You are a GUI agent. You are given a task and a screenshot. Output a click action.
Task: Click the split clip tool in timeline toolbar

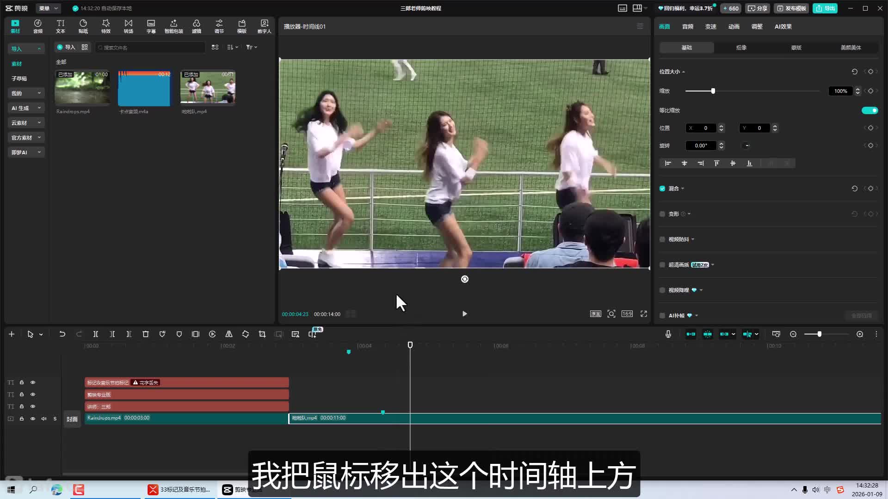pyautogui.click(x=96, y=334)
